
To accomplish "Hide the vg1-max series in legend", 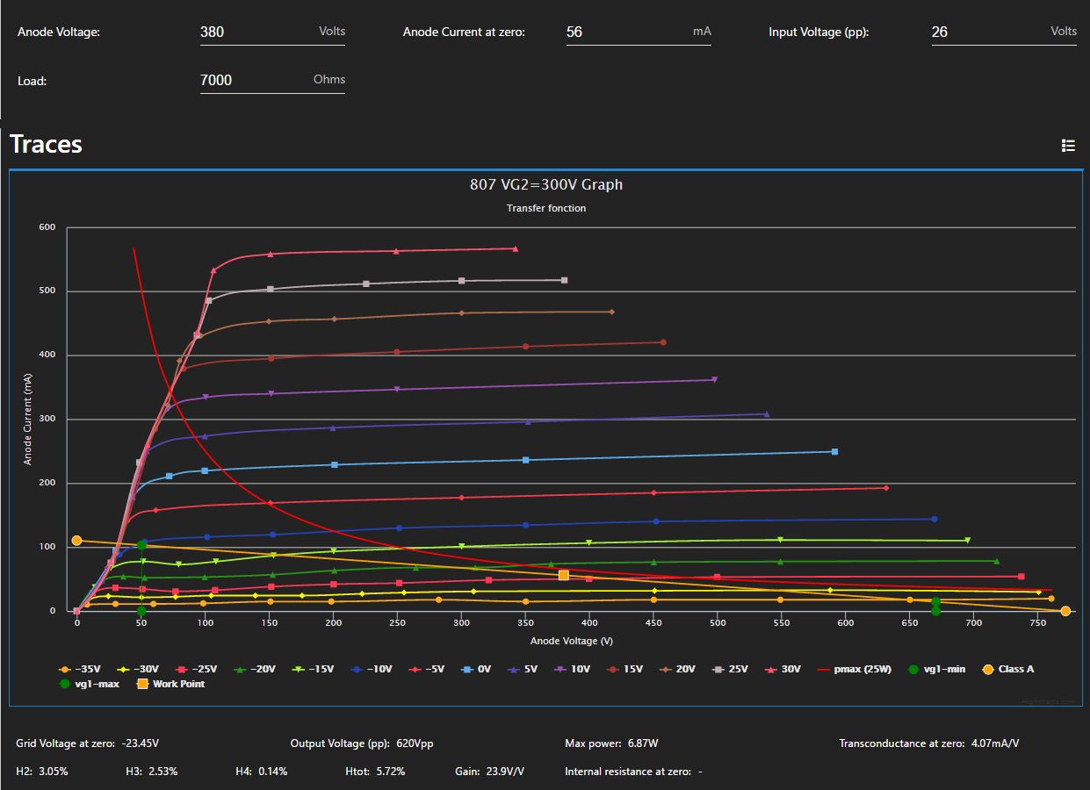I will [90, 684].
